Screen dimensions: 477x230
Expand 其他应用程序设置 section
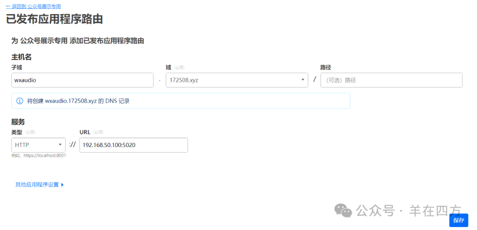click(37, 185)
